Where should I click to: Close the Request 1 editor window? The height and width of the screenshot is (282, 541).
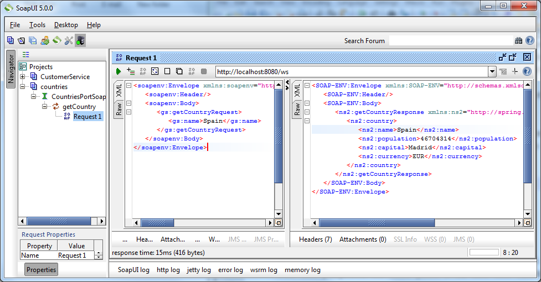(x=527, y=57)
